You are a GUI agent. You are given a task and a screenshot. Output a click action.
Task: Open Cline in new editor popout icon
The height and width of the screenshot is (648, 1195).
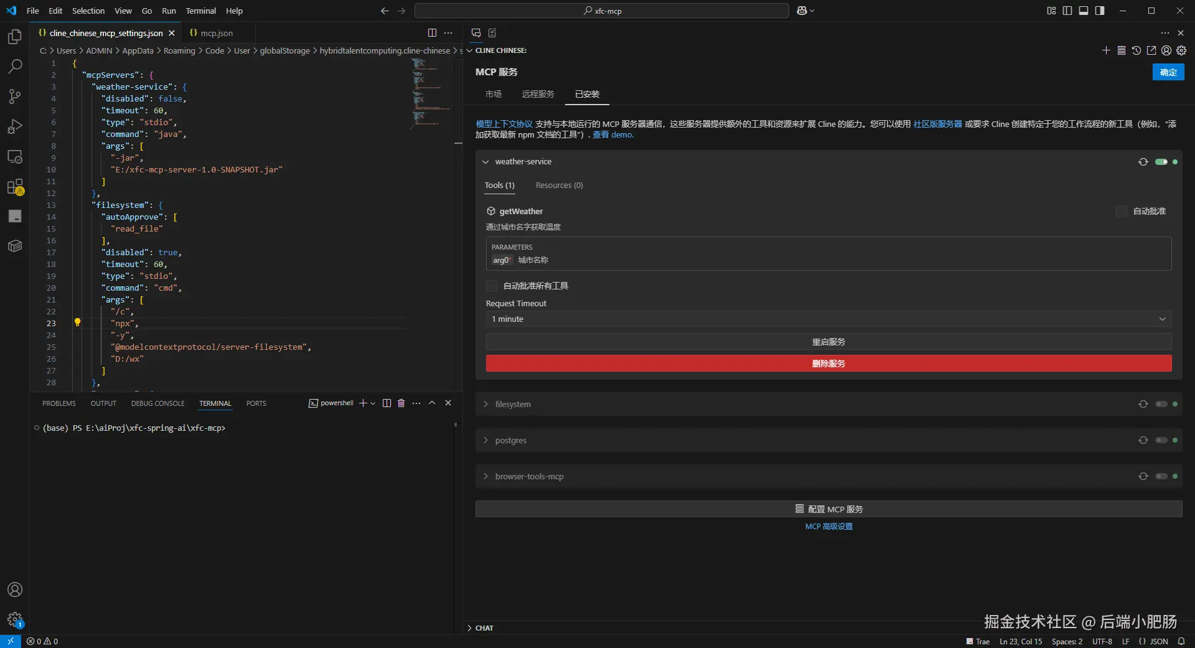(1151, 50)
